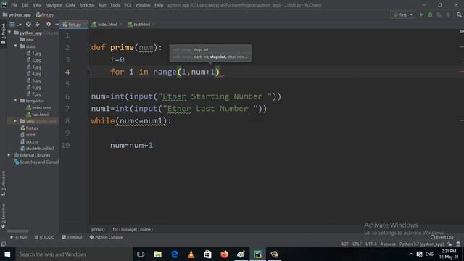The width and height of the screenshot is (464, 261).
Task: Toggle tool window bars icon bottom-left corner
Action: [x=3, y=244]
